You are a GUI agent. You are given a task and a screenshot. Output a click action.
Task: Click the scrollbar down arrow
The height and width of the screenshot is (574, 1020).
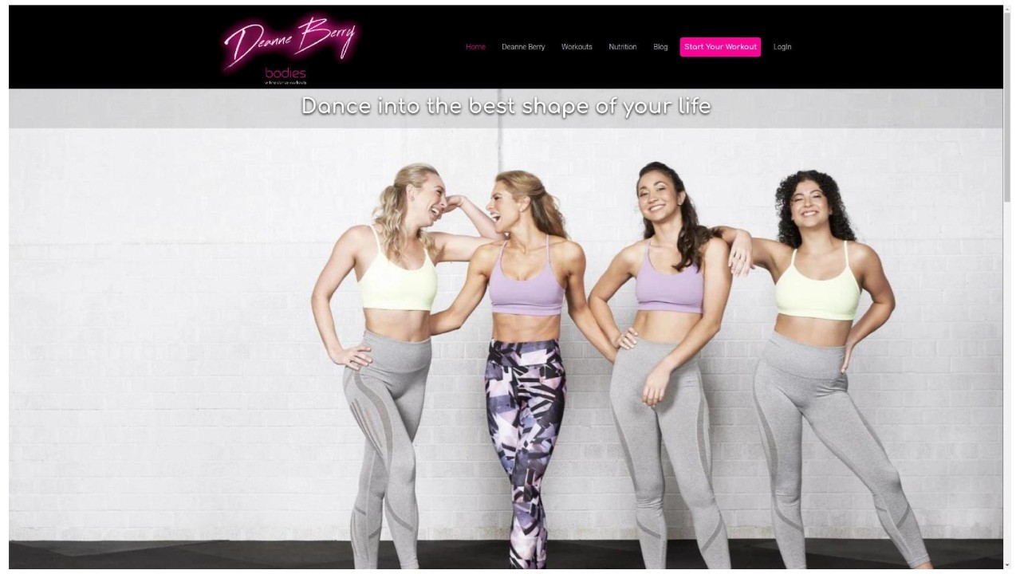pos(1007,565)
